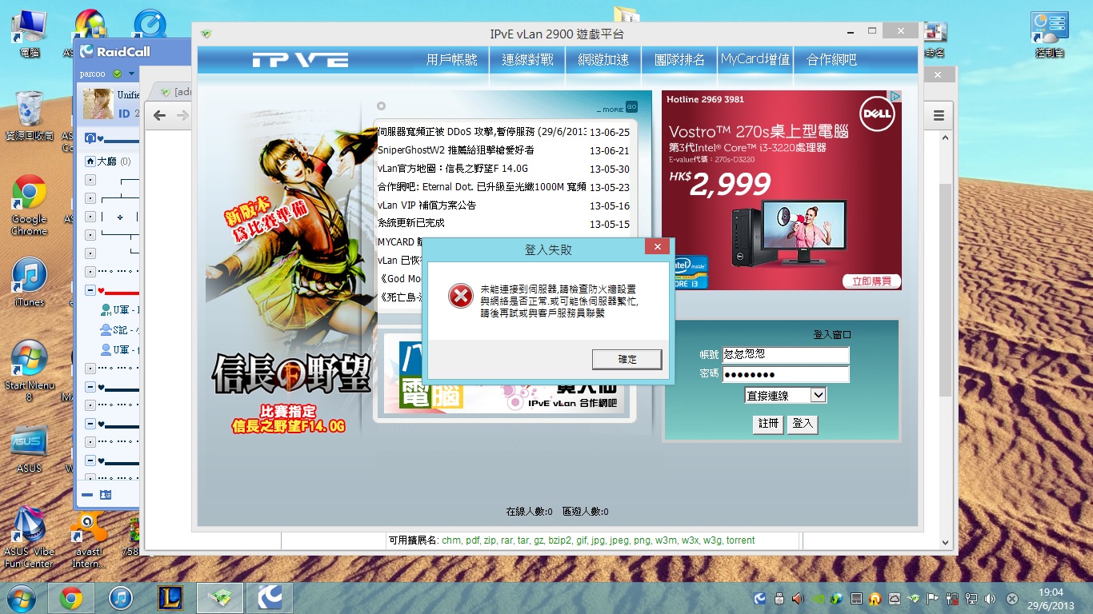The height and width of the screenshot is (614, 1093).
Task: Click the 登入 login button
Action: pyautogui.click(x=803, y=424)
